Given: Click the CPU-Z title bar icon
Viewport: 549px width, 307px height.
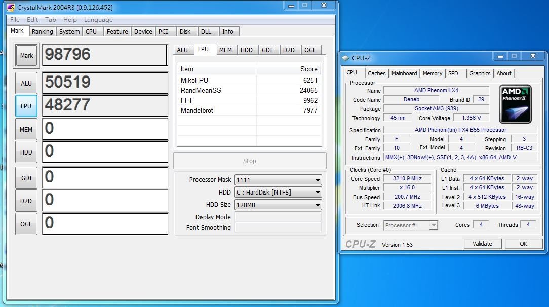Looking at the screenshot, I should pyautogui.click(x=345, y=58).
